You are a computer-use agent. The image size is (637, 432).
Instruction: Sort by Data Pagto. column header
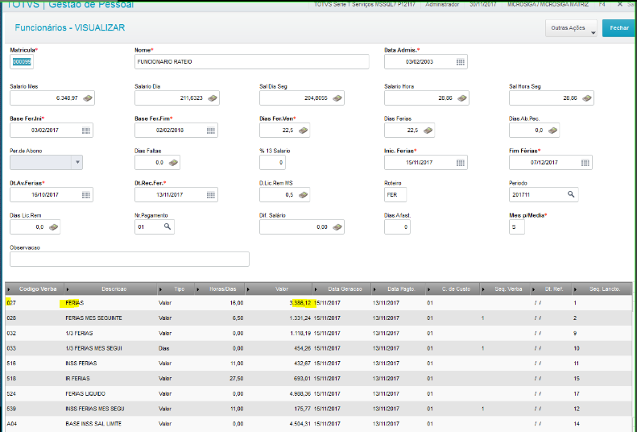399,289
